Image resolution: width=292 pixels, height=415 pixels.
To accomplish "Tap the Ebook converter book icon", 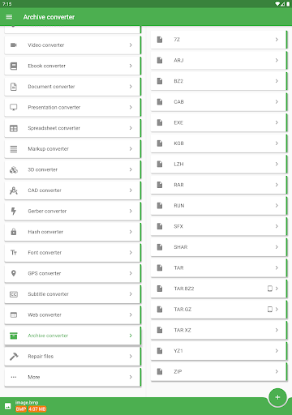I will (14, 66).
